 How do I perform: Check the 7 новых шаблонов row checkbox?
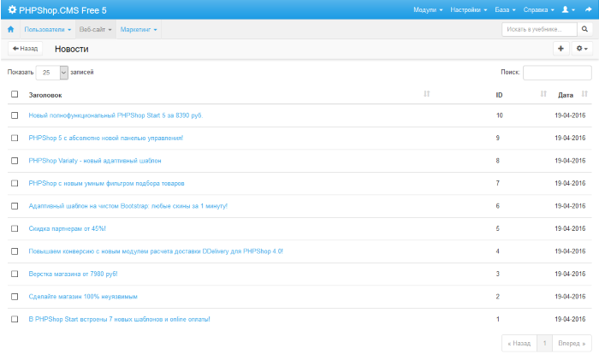pos(15,319)
